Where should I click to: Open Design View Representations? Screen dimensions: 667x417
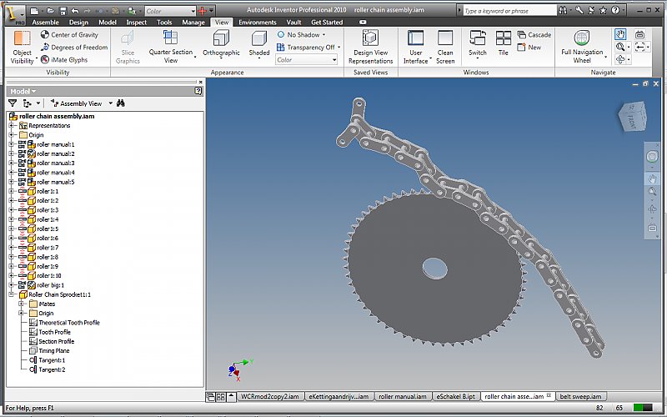tap(370, 46)
